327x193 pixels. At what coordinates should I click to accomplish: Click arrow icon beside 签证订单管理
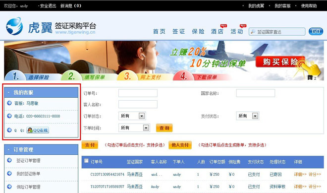click(9, 160)
